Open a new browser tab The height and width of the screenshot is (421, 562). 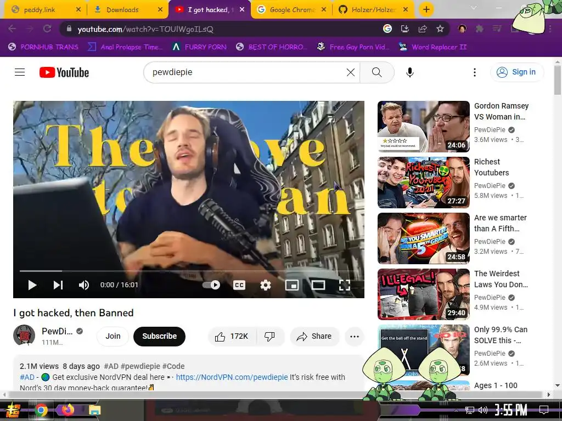pyautogui.click(x=426, y=10)
